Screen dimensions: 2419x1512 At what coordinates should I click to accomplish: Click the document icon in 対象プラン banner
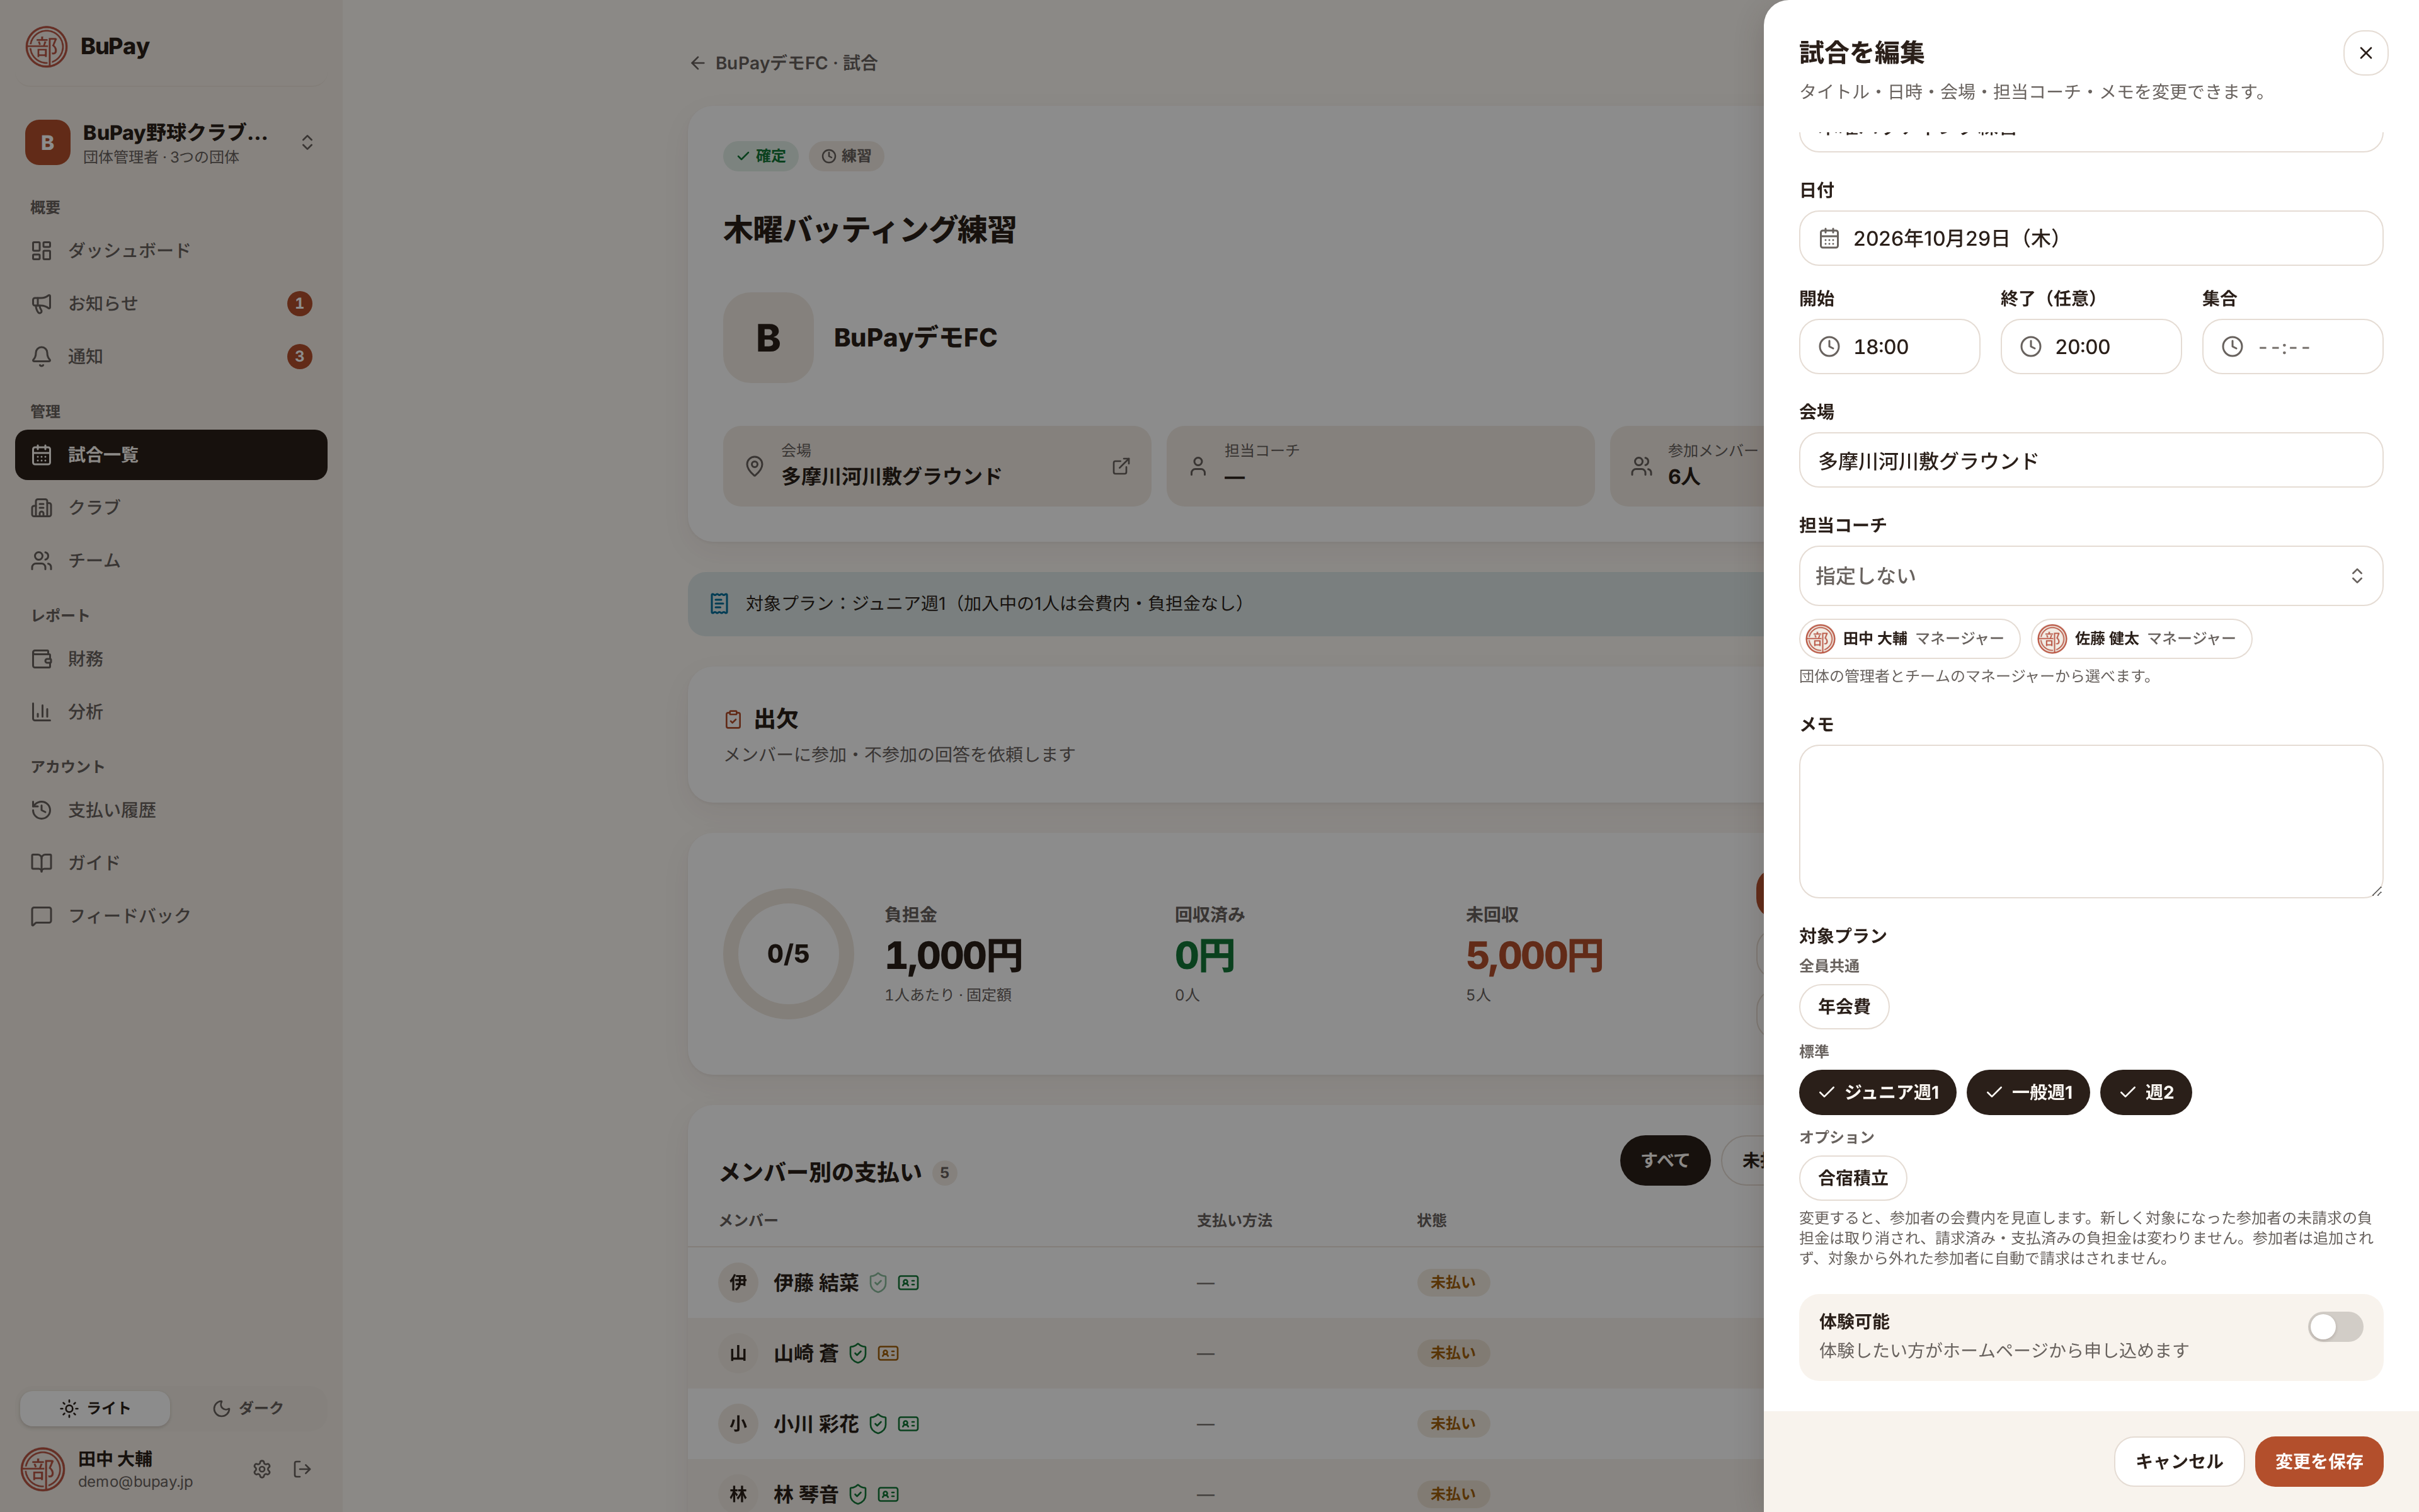(x=719, y=604)
